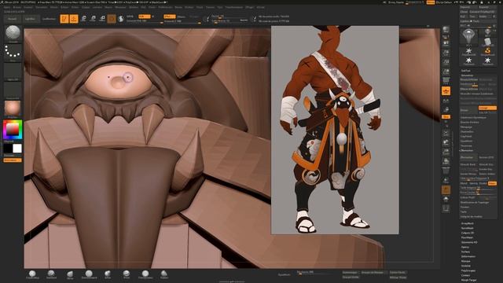Expand the Surface sub-palette
This screenshot has width=503, height=283.
click(x=465, y=252)
